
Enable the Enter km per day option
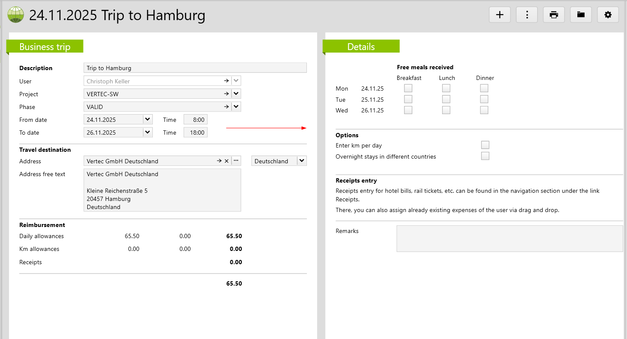click(x=485, y=145)
